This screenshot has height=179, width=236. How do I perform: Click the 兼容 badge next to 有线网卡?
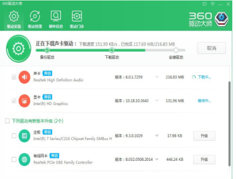[x=54, y=156]
